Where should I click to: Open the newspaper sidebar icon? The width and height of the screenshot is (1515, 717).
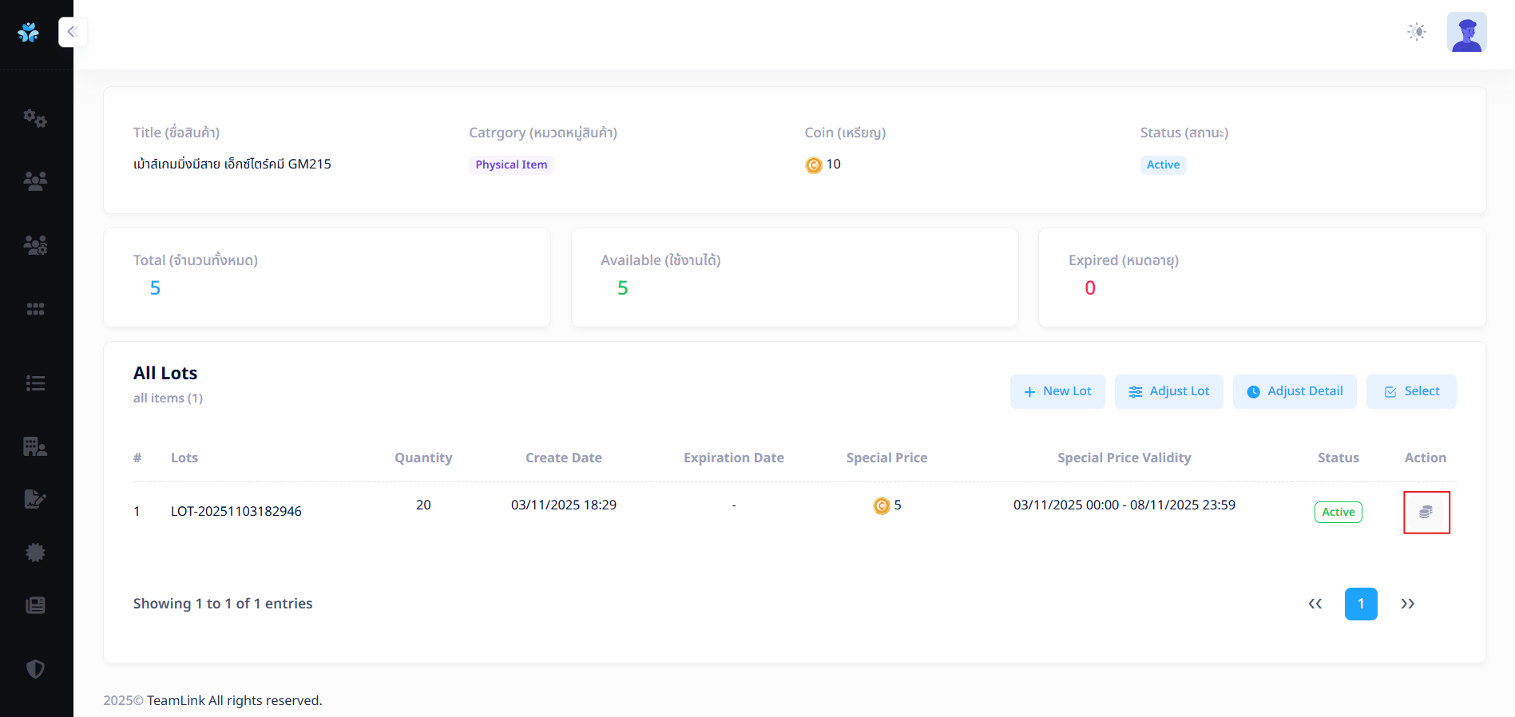pos(35,605)
